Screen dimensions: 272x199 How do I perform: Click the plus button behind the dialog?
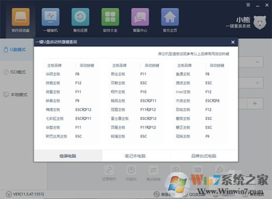pos(255,104)
